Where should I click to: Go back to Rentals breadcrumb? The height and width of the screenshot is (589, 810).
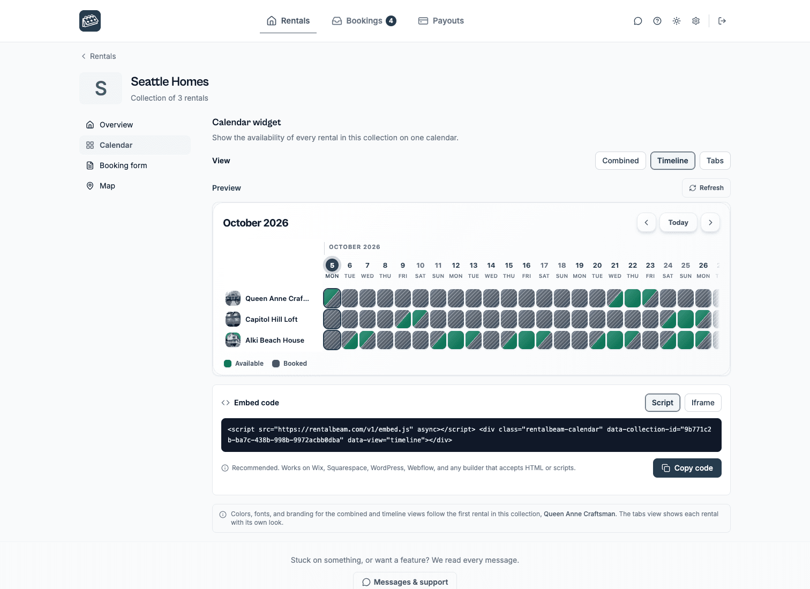[99, 56]
